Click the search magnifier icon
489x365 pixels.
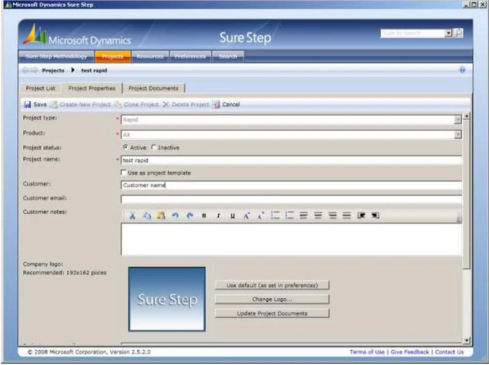(x=459, y=33)
